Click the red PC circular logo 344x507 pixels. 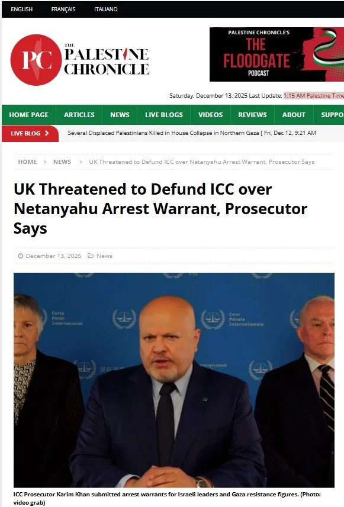click(x=36, y=60)
